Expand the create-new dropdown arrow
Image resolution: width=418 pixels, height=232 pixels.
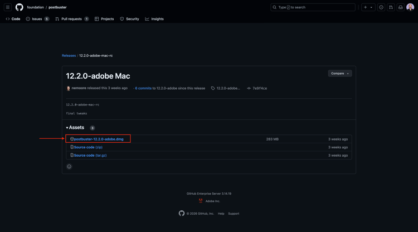click(371, 7)
